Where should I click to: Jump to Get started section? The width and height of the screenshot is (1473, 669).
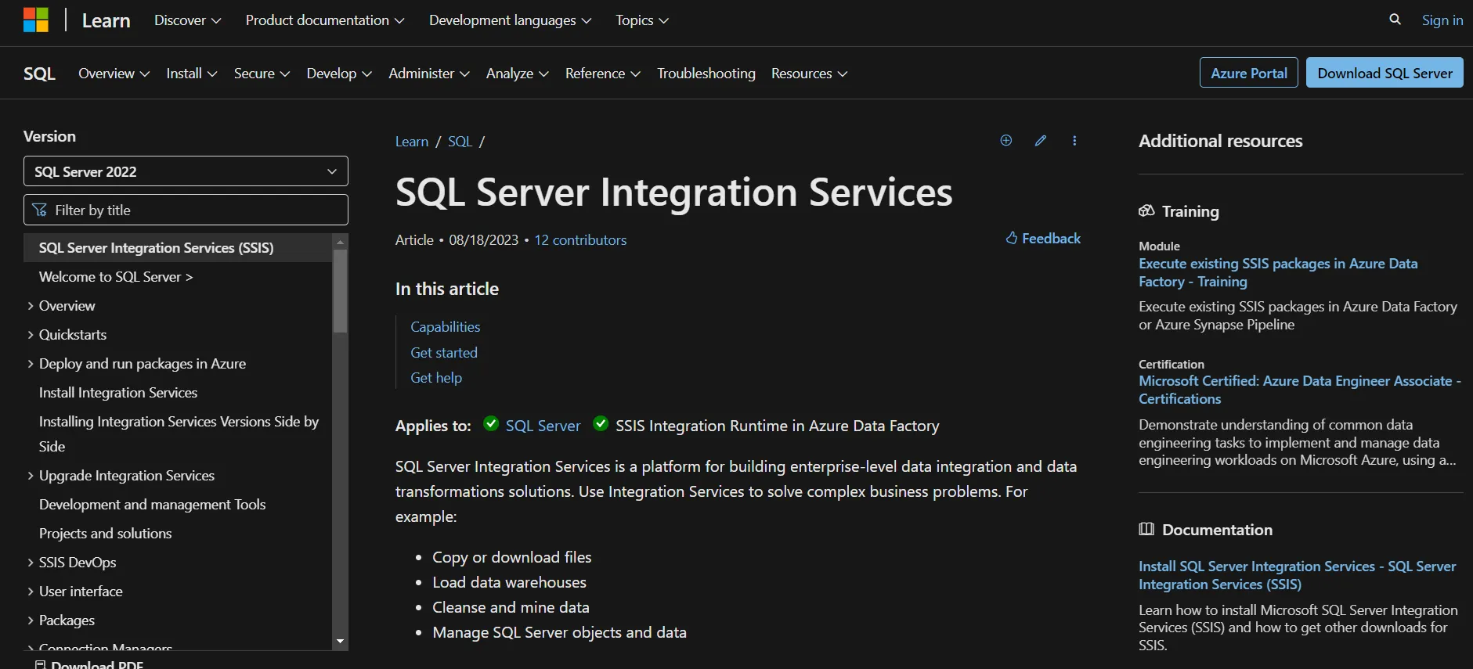[444, 353]
